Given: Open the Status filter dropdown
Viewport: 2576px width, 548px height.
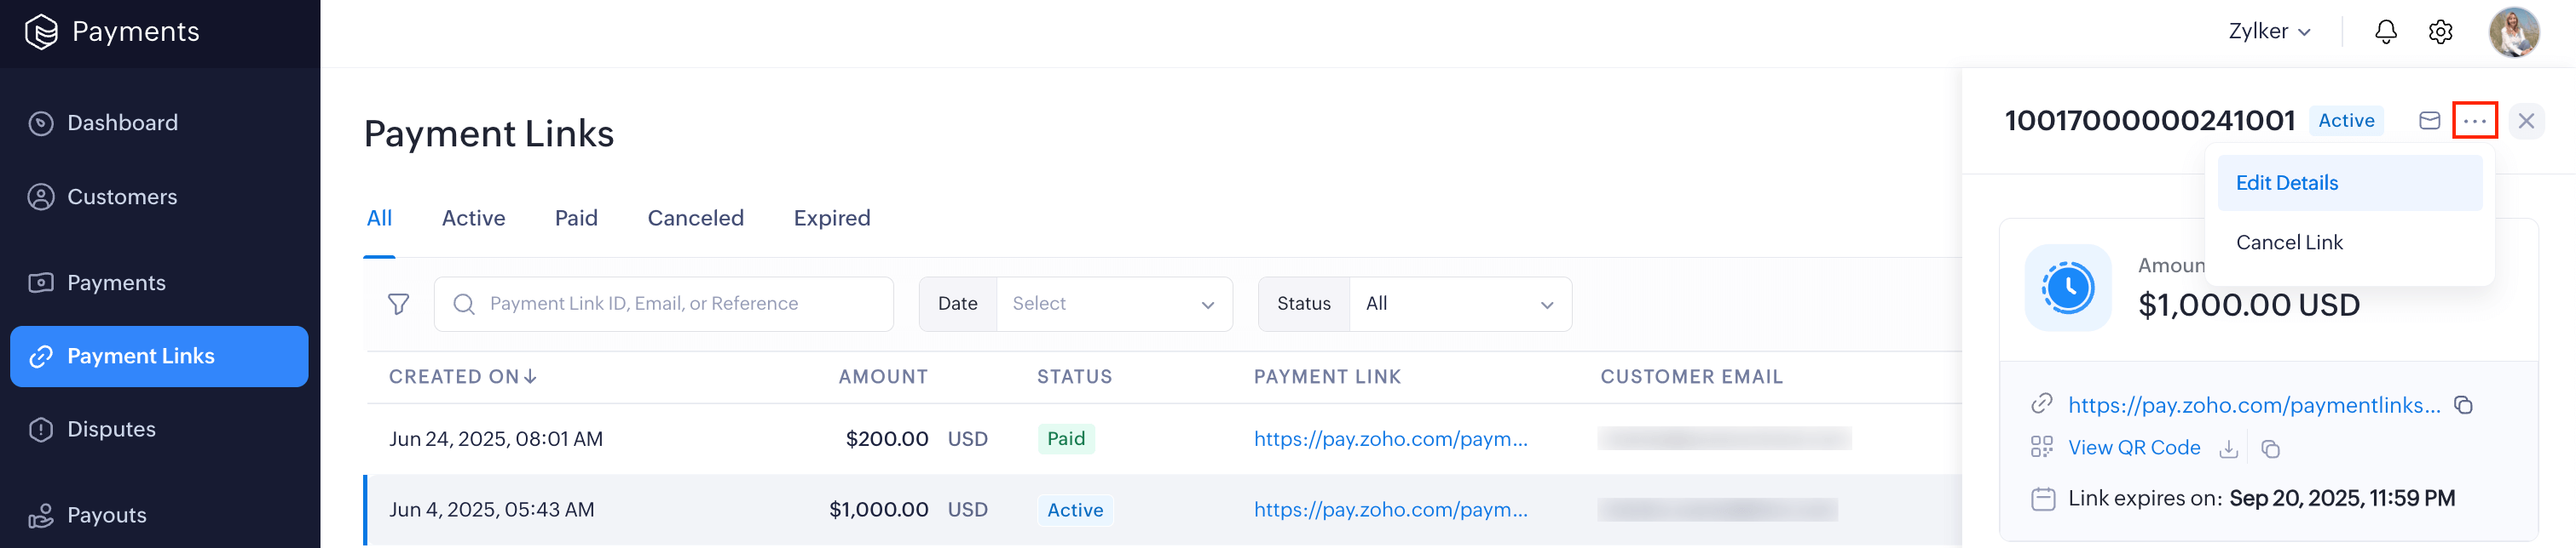Looking at the screenshot, I should tap(1459, 304).
